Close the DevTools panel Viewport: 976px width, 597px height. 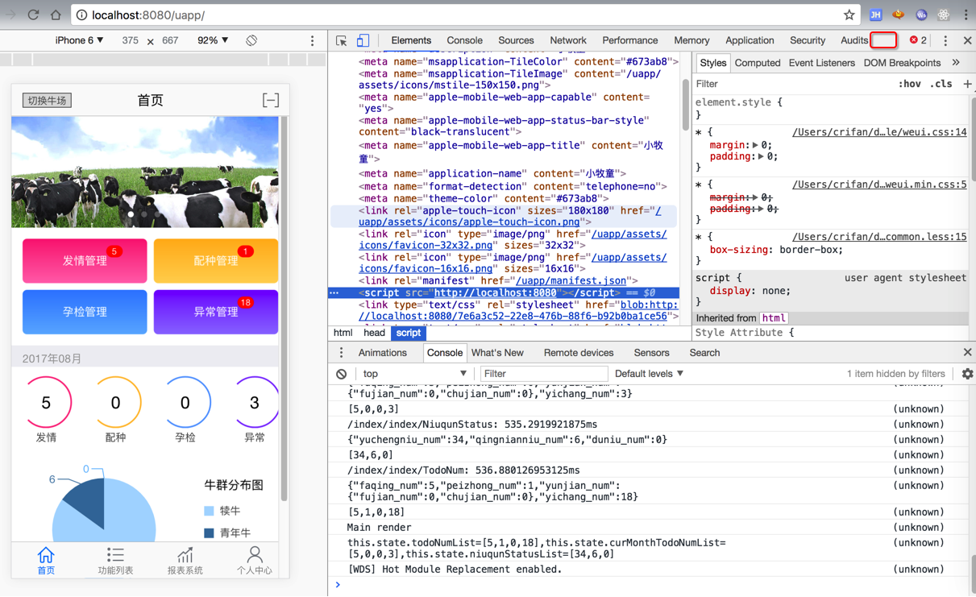[967, 40]
